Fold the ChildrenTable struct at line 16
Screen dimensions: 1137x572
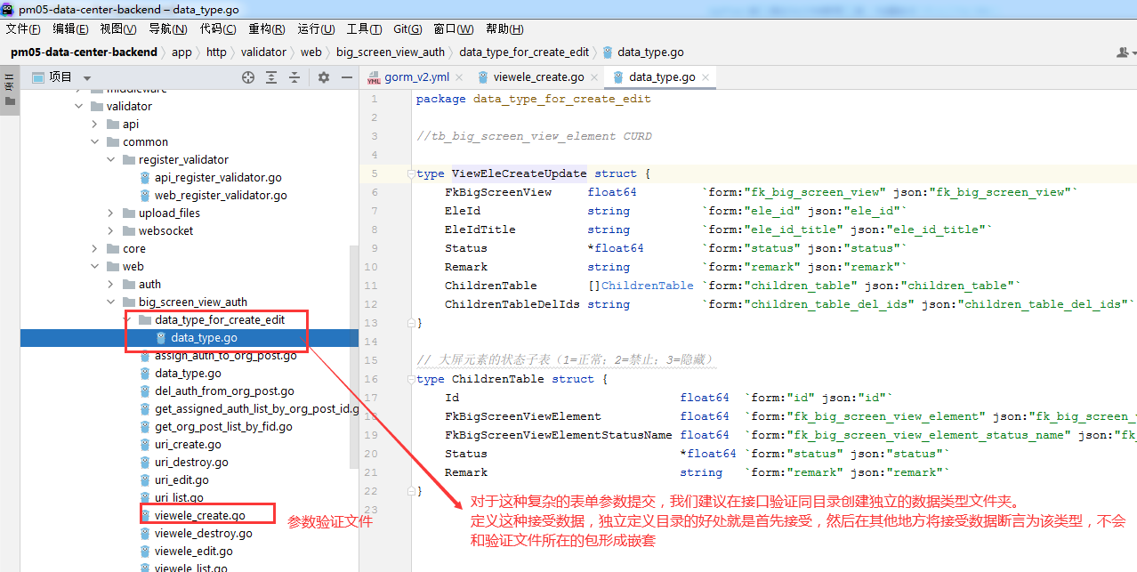click(x=410, y=379)
